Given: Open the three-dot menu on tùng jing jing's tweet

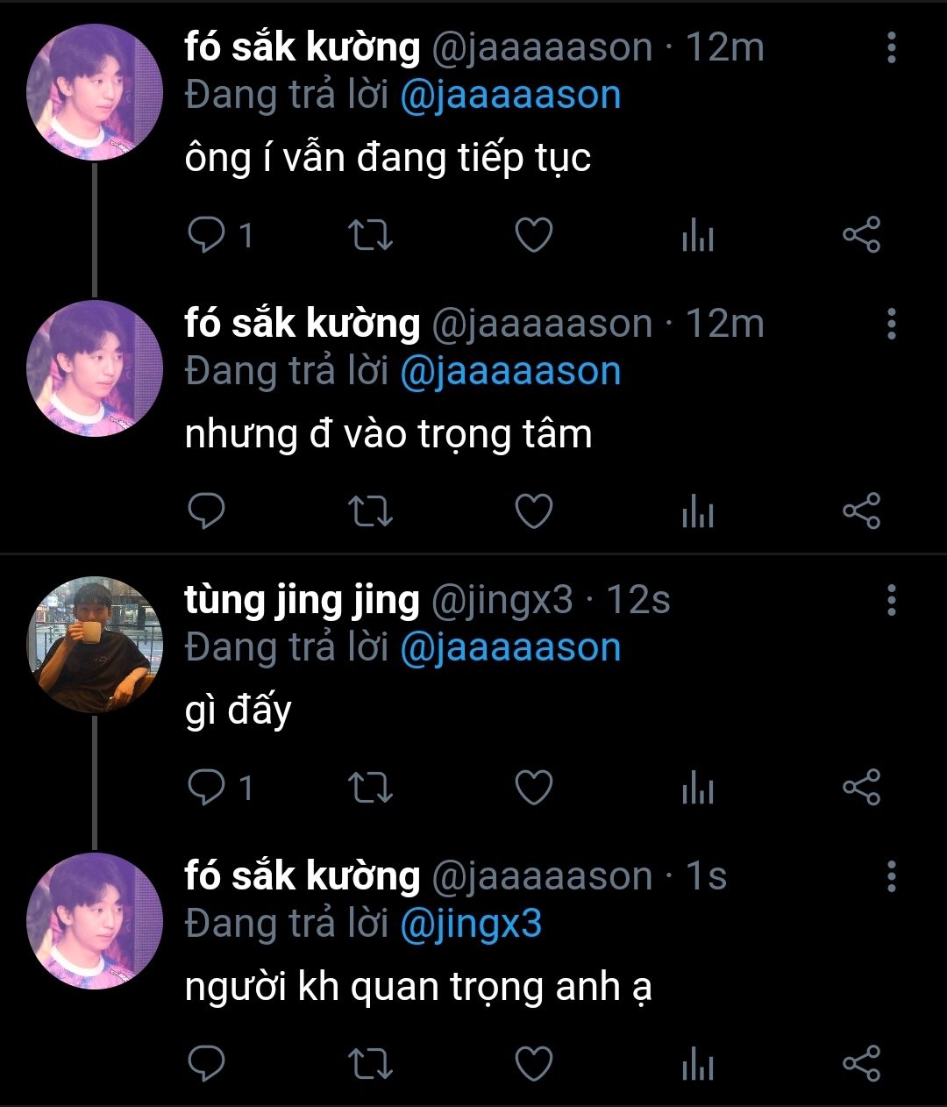Looking at the screenshot, I should [x=891, y=600].
